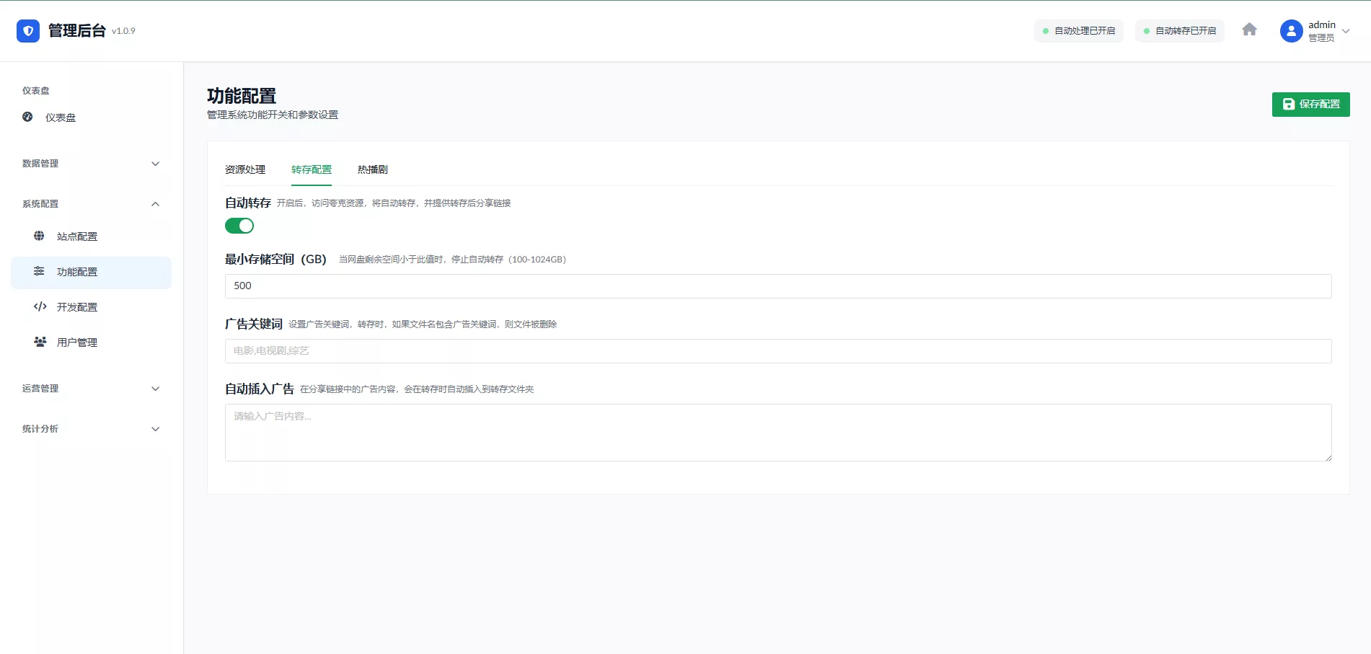Focus the 最小存储空间 input field
Image resolution: width=1371 pixels, height=654 pixels.
pyautogui.click(x=777, y=286)
